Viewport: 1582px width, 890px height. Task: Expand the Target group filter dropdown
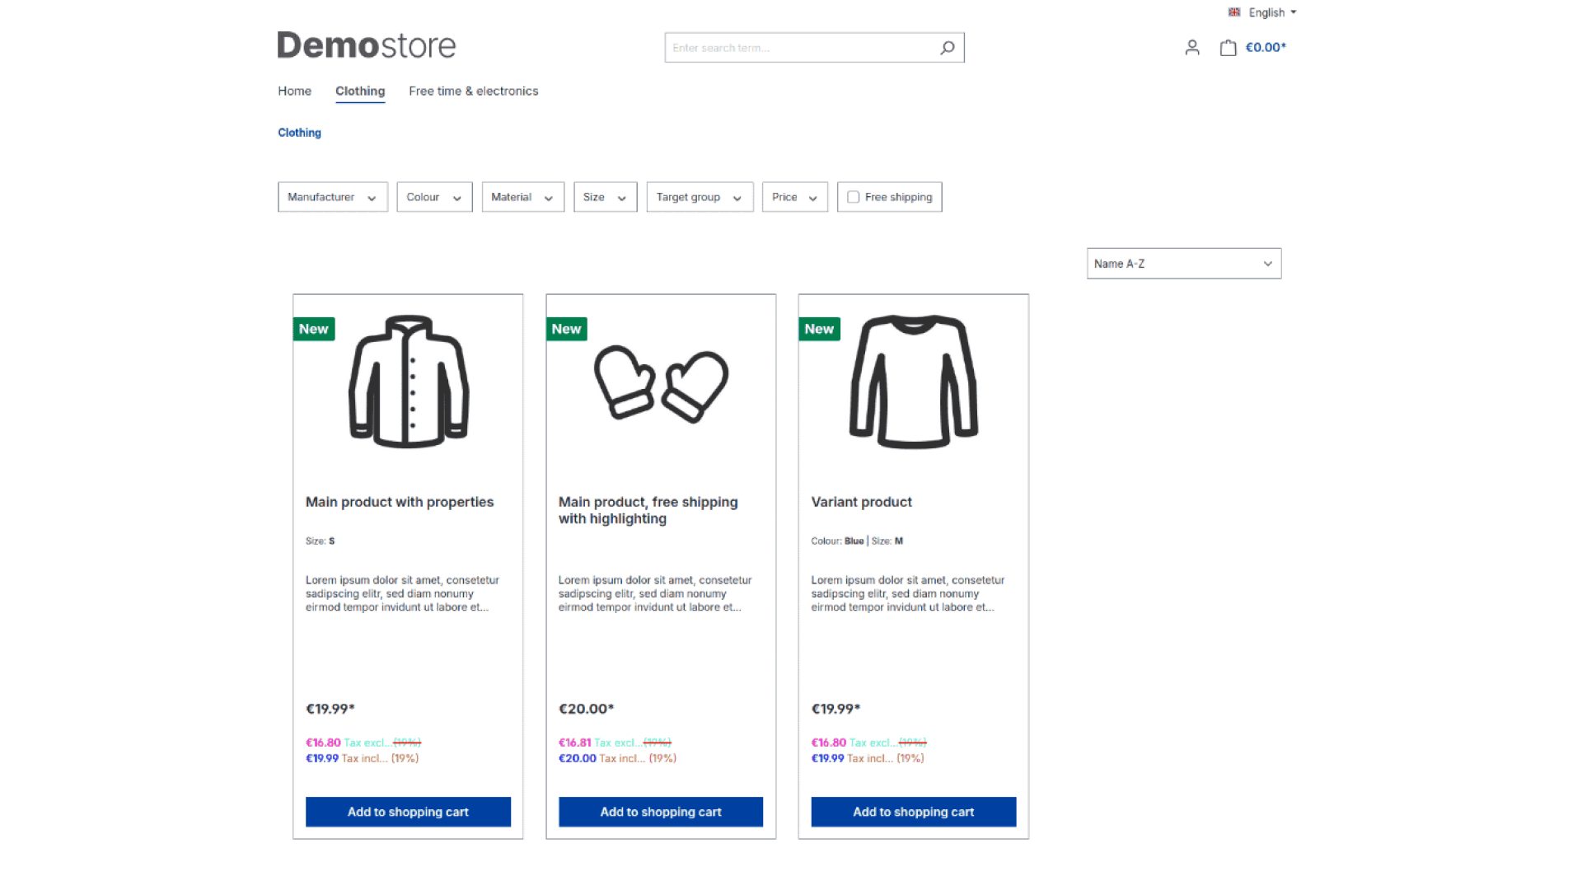point(700,197)
